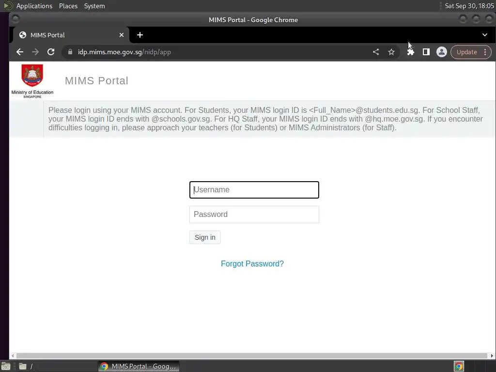This screenshot has height=372, width=496.
Task: Open the Chrome side panel icon
Action: [x=426, y=52]
